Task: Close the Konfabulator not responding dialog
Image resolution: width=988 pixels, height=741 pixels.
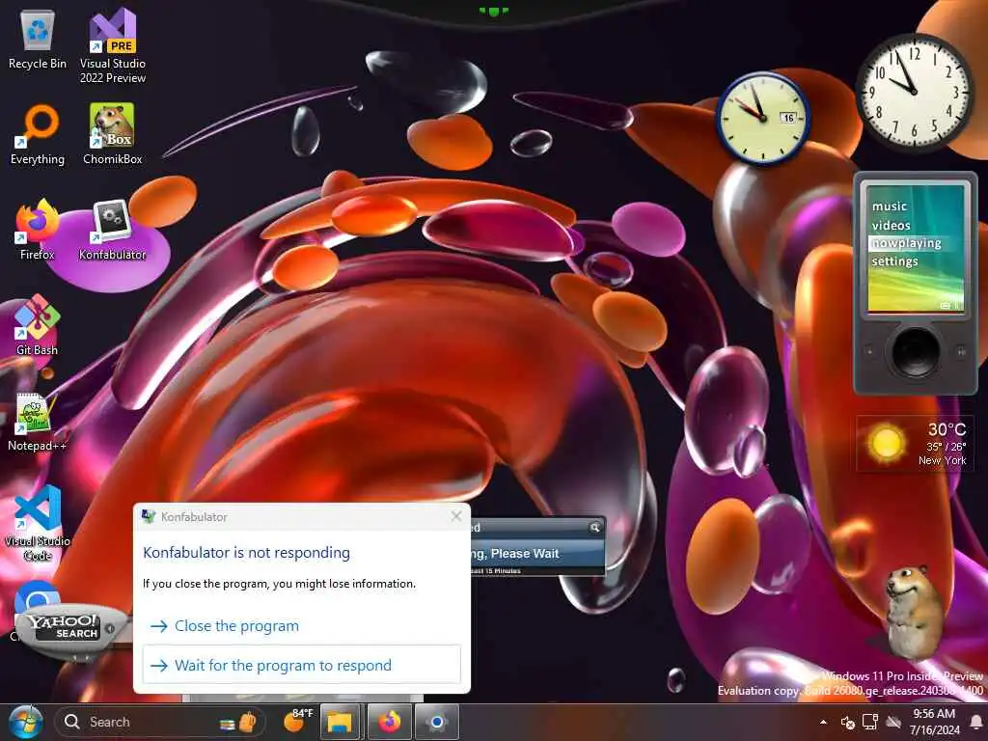Action: pos(456,516)
